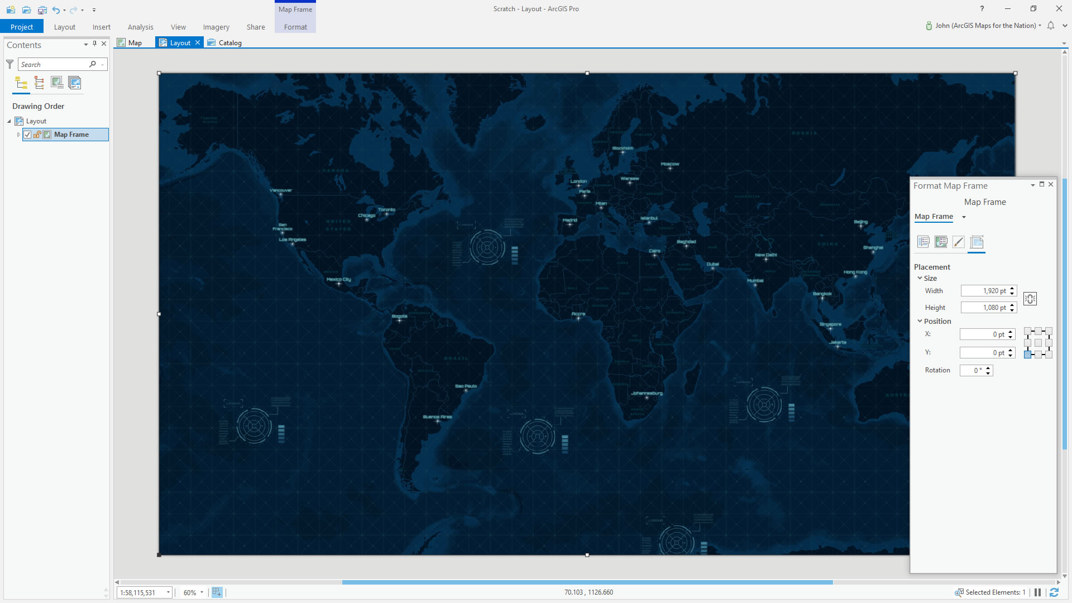Switch to List By Element Type view
Image resolution: width=1072 pixels, height=603 pixels.
point(39,83)
